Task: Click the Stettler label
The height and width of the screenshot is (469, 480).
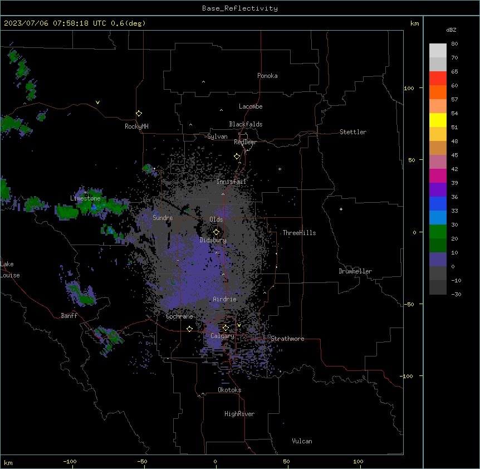Action: (x=353, y=132)
